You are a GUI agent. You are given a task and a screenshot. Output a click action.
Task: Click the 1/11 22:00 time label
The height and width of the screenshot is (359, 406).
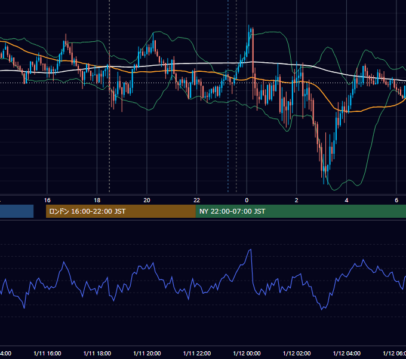(197, 353)
